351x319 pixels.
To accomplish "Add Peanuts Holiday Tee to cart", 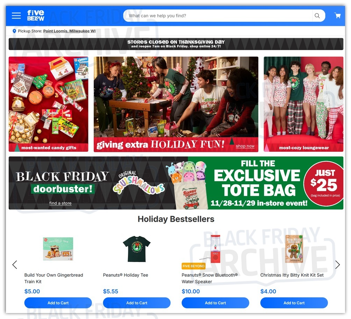I will coord(137,303).
